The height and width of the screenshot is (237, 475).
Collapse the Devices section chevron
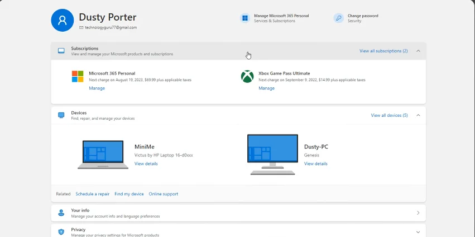tap(418, 115)
